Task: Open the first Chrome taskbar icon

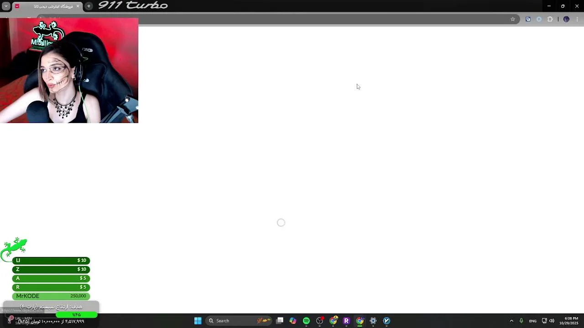Action: (334, 321)
